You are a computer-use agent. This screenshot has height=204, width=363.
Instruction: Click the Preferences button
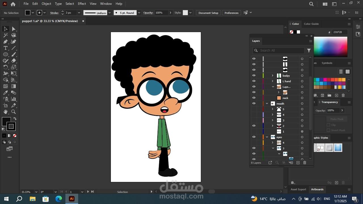pyautogui.click(x=231, y=13)
